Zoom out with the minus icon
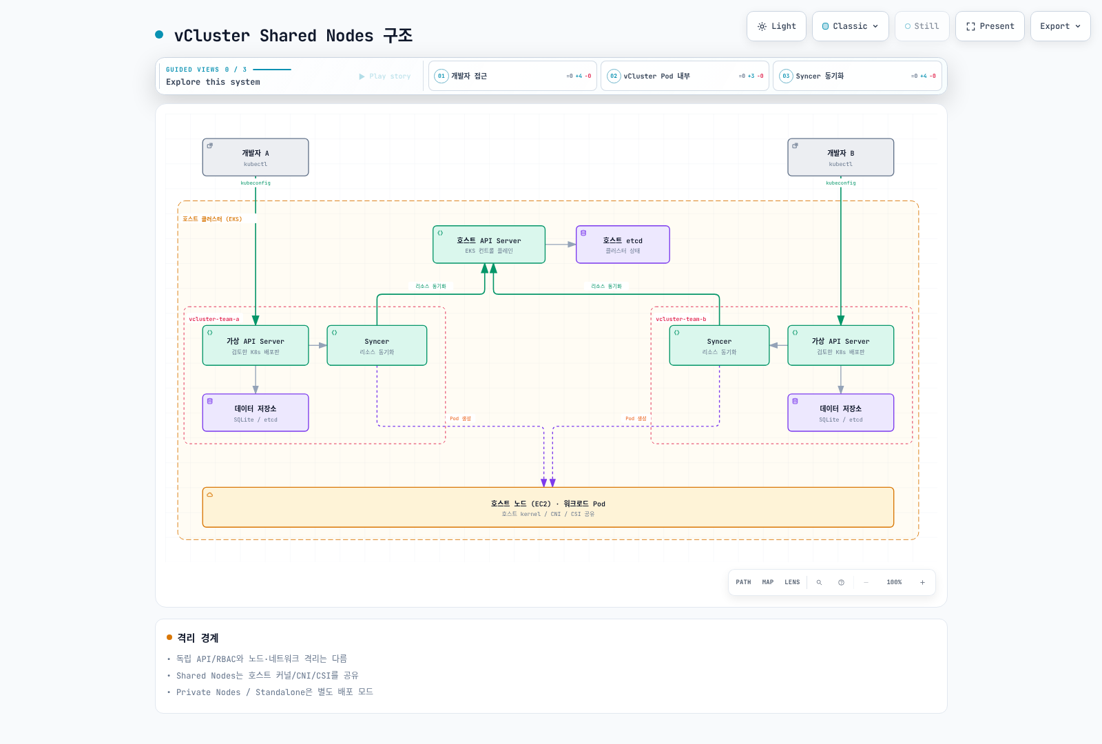Image resolution: width=1102 pixels, height=744 pixels. click(866, 582)
